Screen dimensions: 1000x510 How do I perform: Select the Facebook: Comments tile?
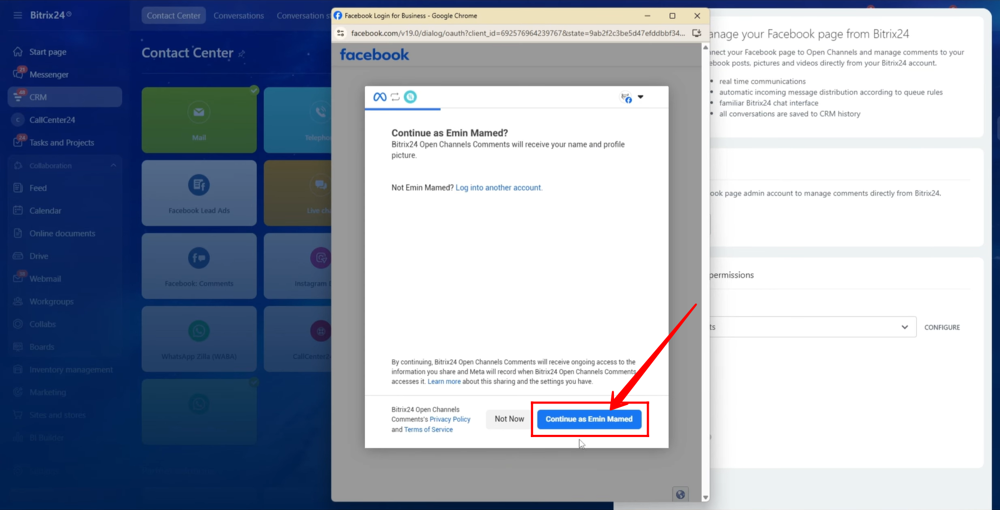click(199, 266)
